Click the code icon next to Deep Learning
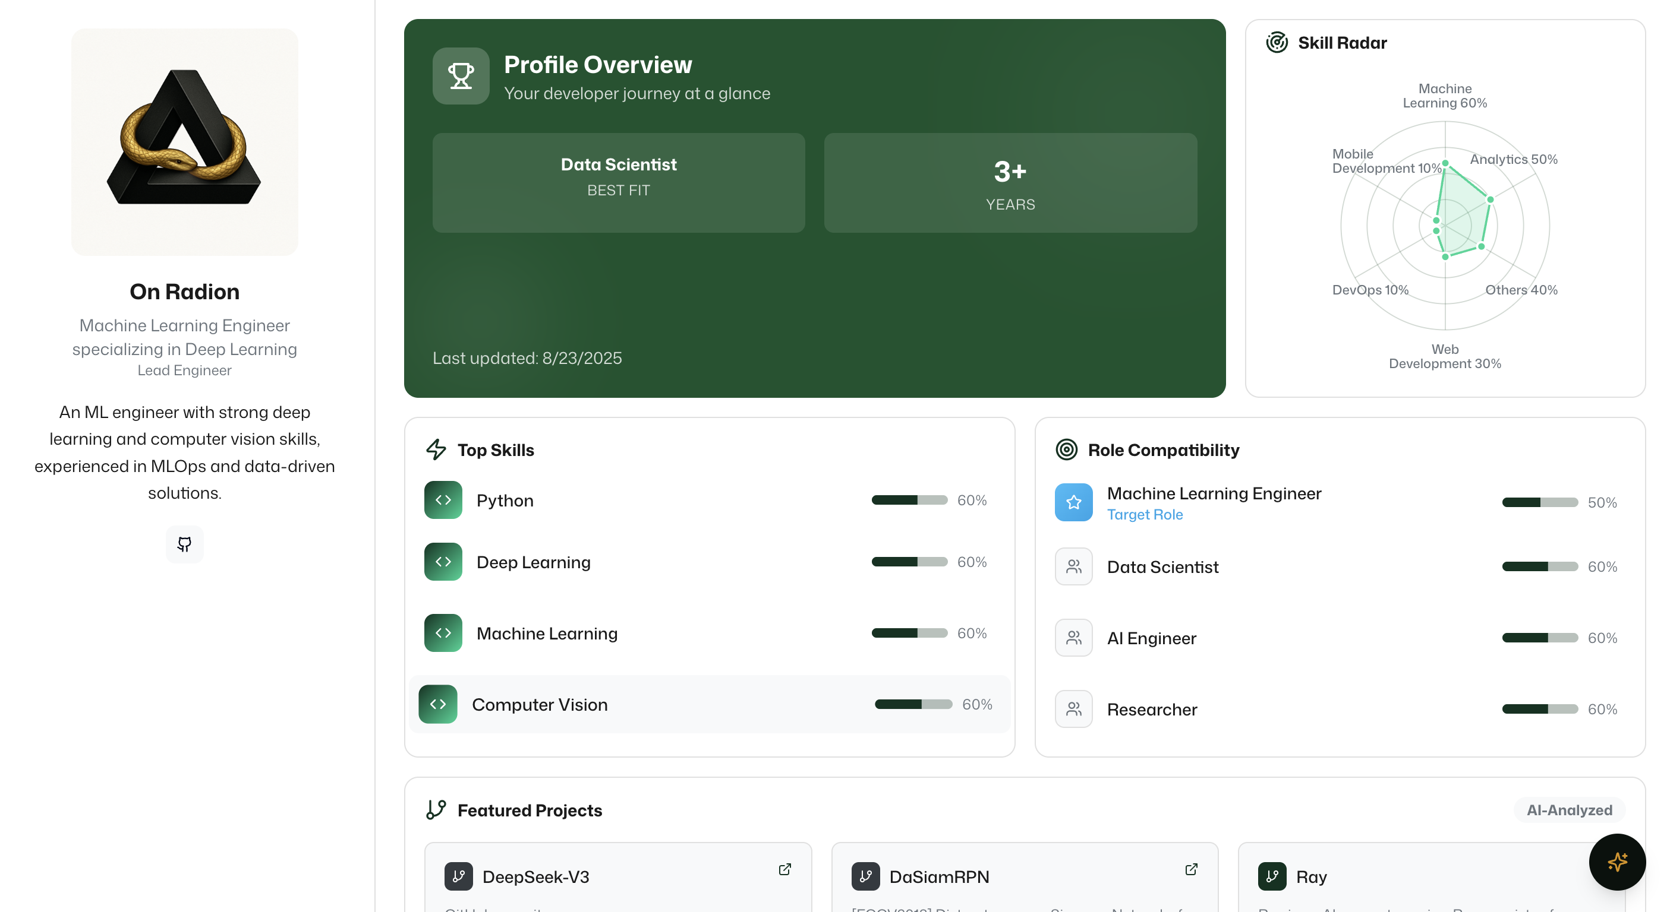This screenshot has height=912, width=1670. click(x=443, y=562)
